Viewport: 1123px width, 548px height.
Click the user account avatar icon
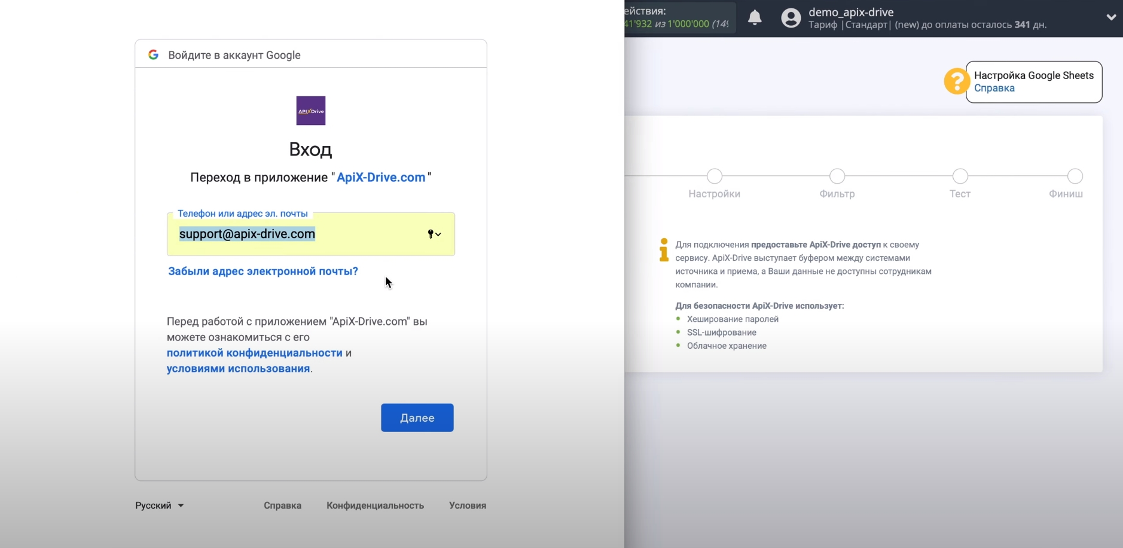(x=791, y=18)
